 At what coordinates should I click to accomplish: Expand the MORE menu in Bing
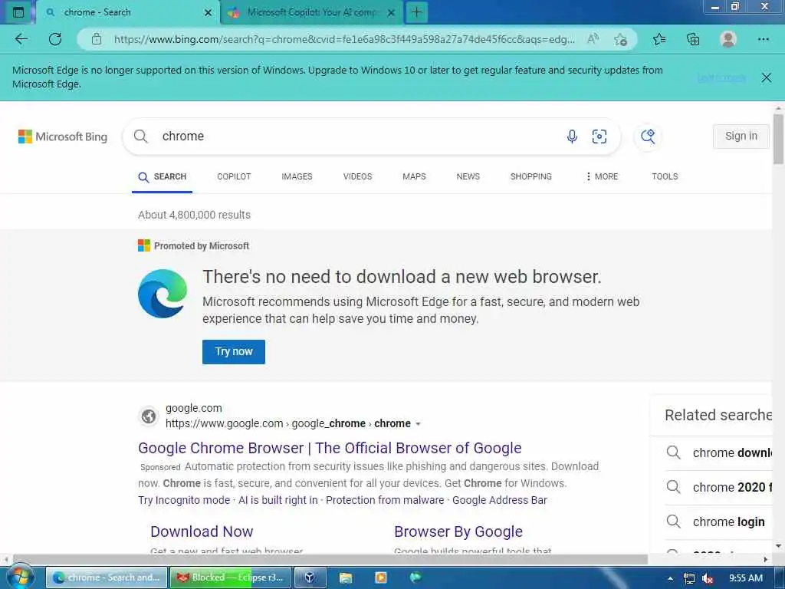(602, 177)
